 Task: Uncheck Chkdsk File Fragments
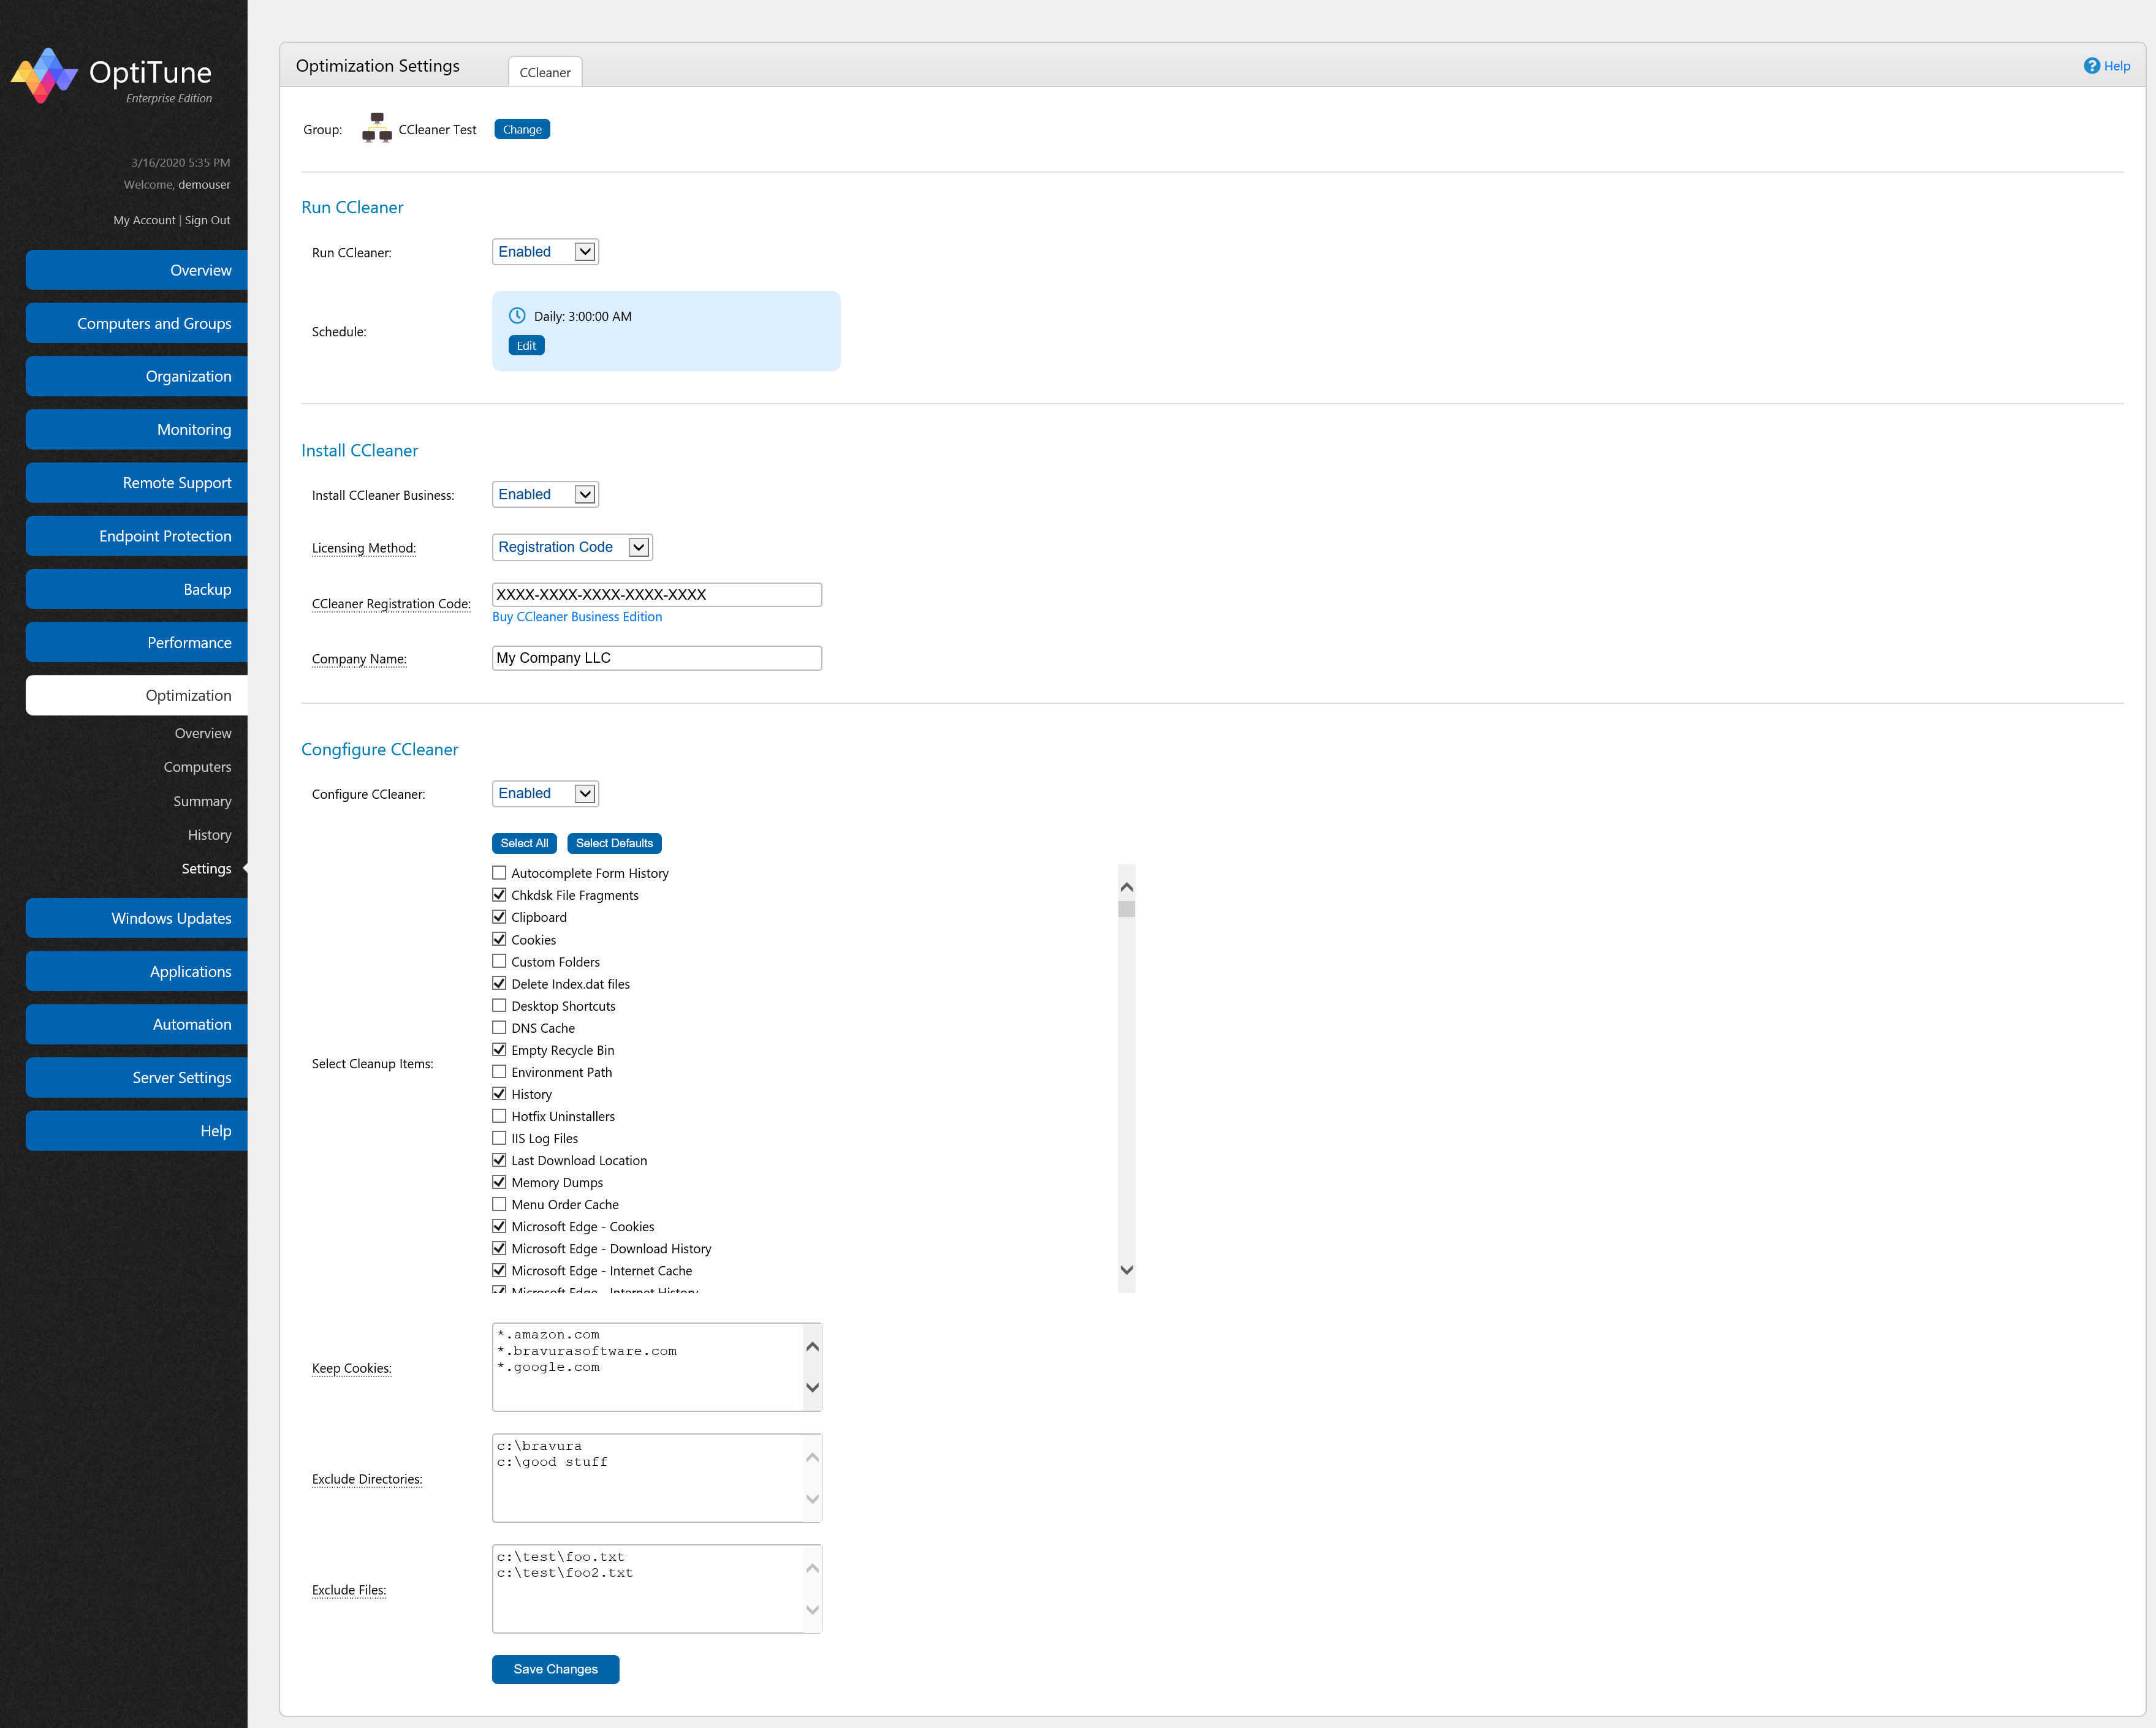pos(499,894)
